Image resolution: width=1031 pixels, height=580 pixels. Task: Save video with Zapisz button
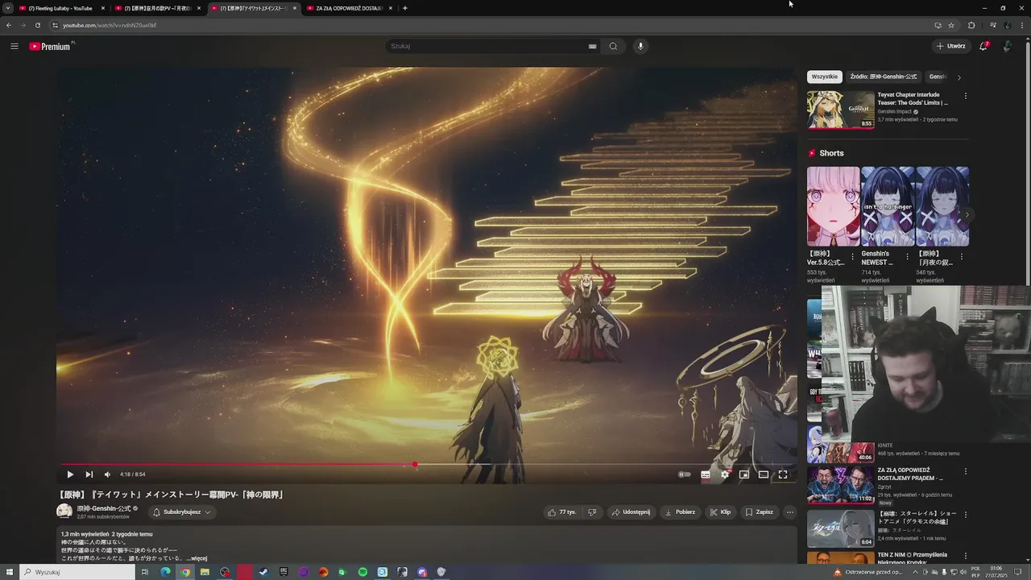[x=759, y=512]
